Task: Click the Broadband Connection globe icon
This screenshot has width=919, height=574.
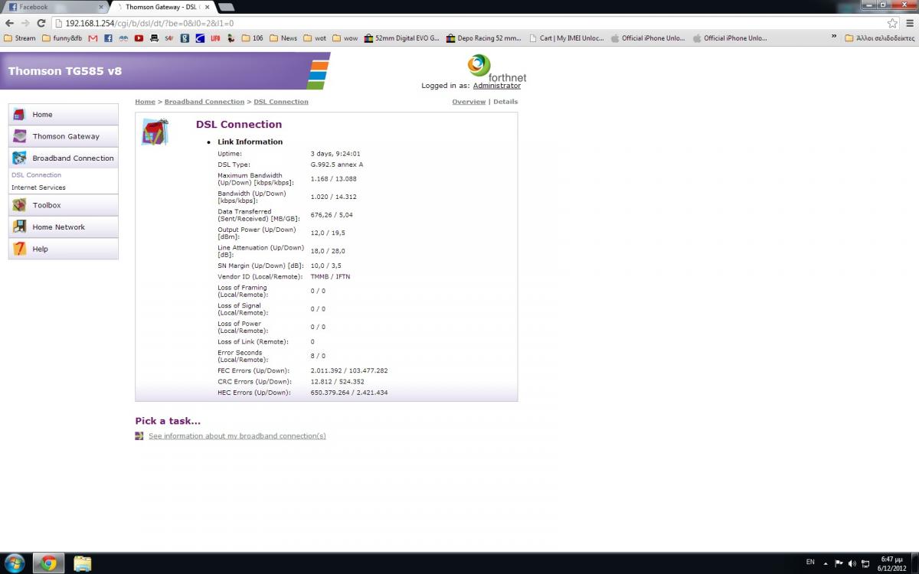Action: 19,158
